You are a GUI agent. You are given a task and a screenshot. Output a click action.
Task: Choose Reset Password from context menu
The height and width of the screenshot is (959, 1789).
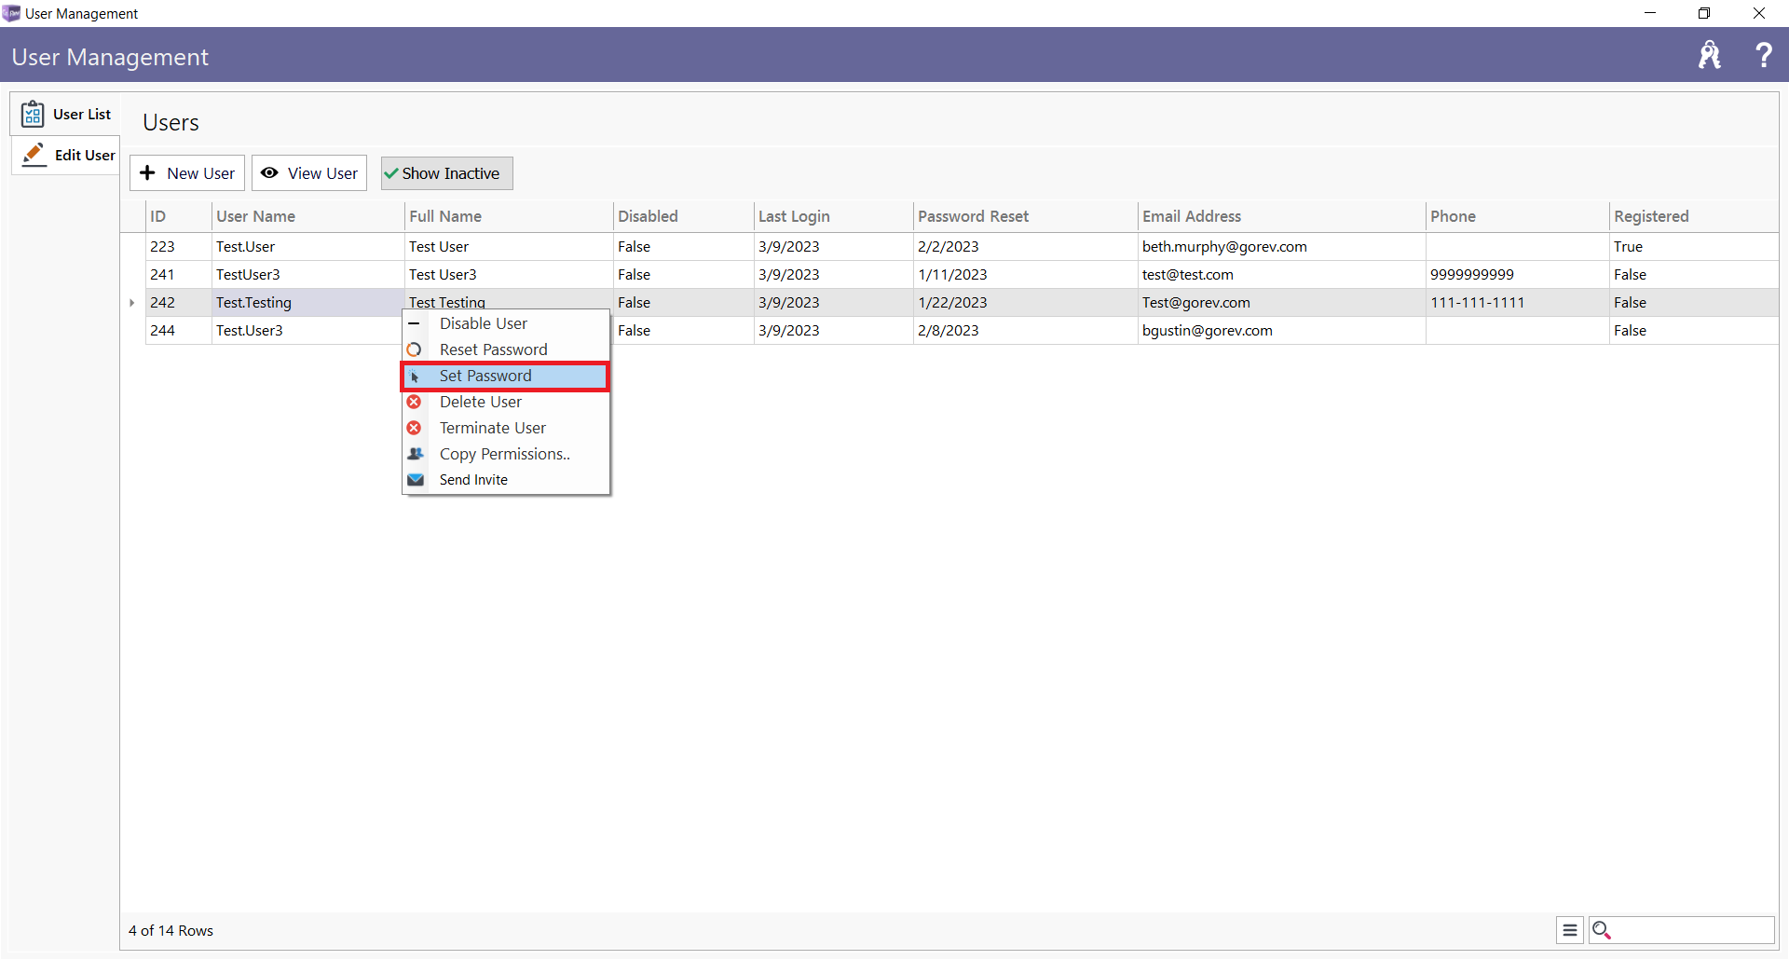point(506,349)
